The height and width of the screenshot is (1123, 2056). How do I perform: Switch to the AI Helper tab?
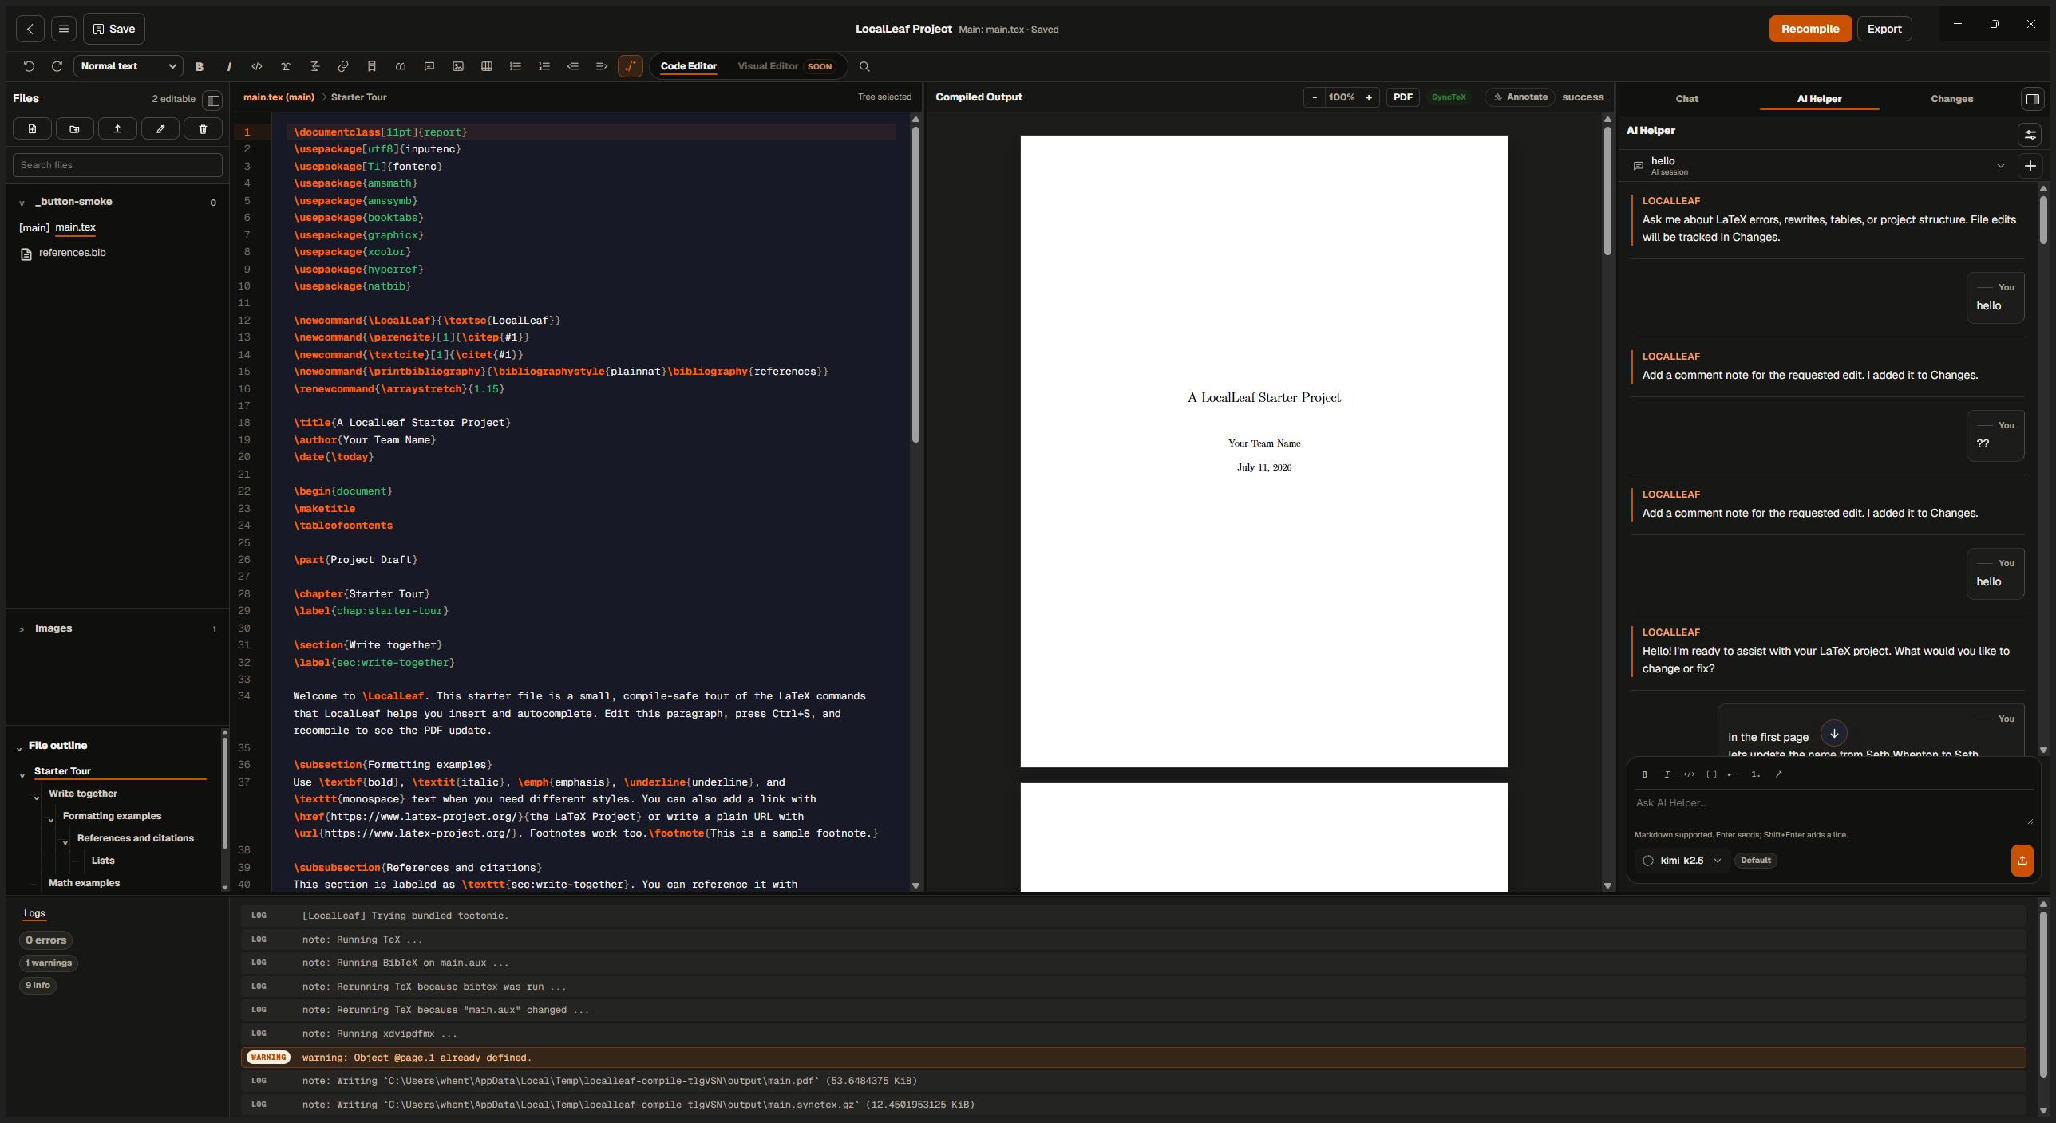[x=1819, y=99]
